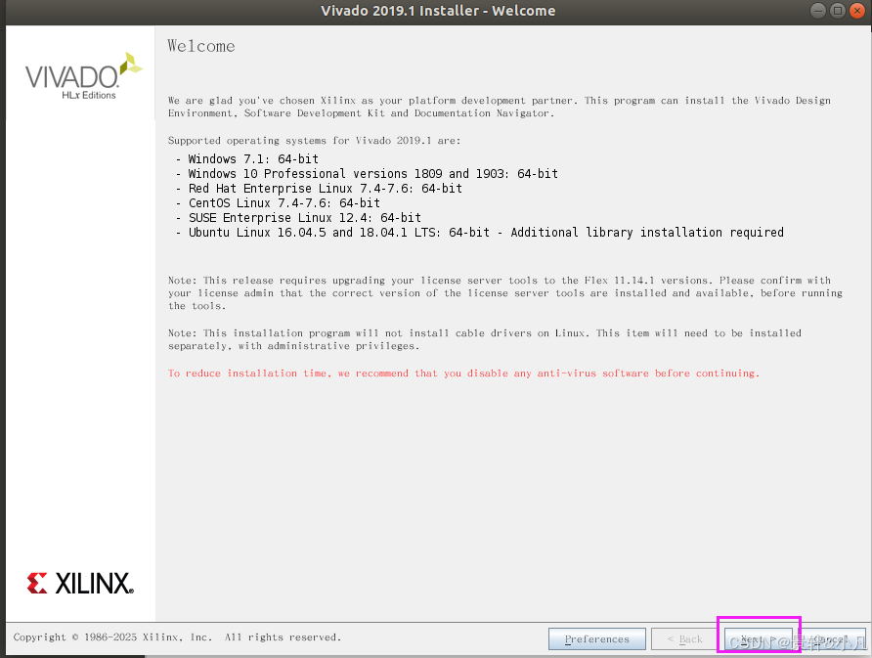Click the copyright notice text

pos(177,637)
